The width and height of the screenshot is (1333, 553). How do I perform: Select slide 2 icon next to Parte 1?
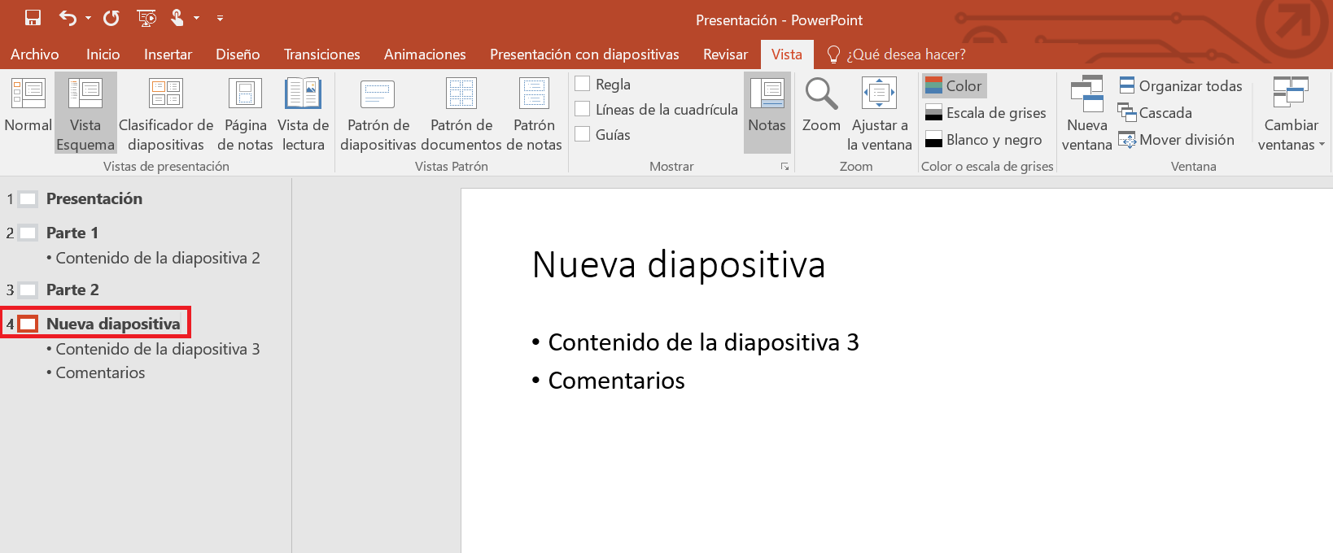pos(28,233)
